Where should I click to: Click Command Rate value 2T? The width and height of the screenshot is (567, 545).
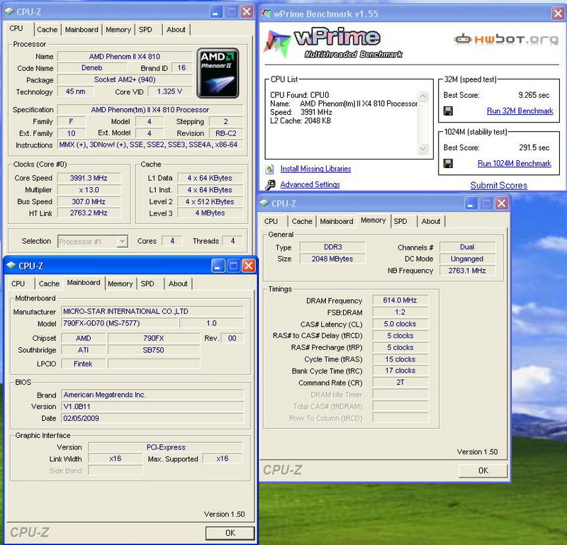400,382
